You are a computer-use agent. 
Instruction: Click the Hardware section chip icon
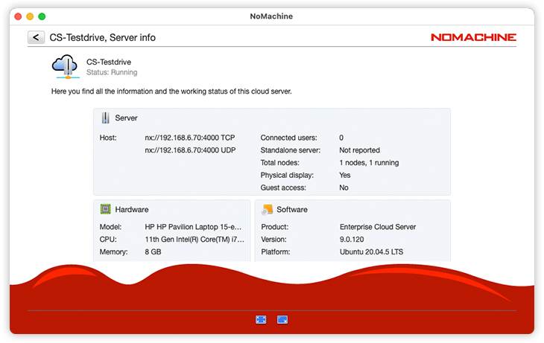coord(106,209)
